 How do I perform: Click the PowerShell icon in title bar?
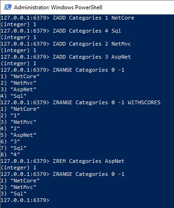point(8,7)
